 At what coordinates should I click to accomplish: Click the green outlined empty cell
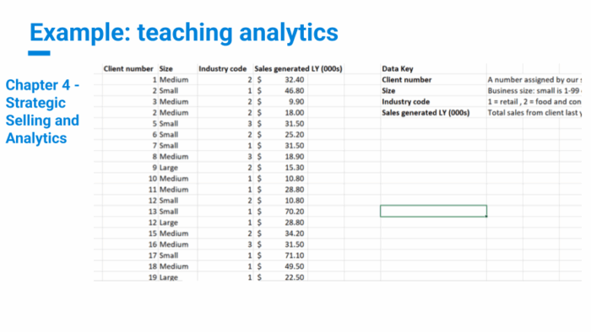433,212
